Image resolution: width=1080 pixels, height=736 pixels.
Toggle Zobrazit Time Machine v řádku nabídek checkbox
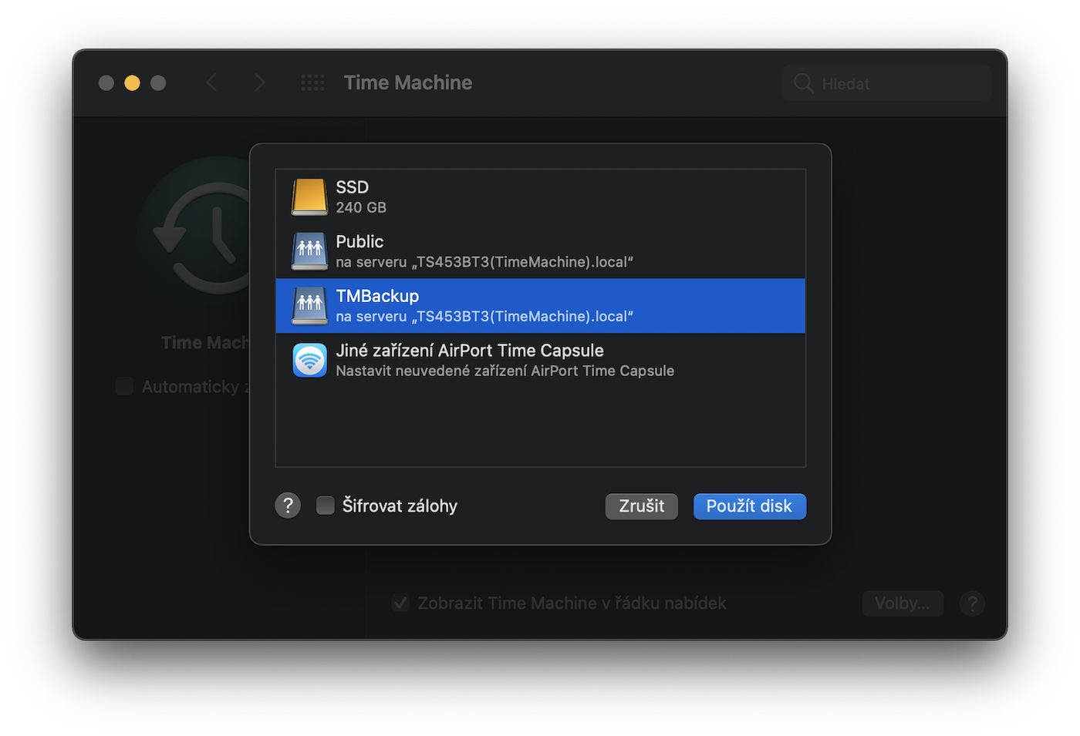coord(400,603)
